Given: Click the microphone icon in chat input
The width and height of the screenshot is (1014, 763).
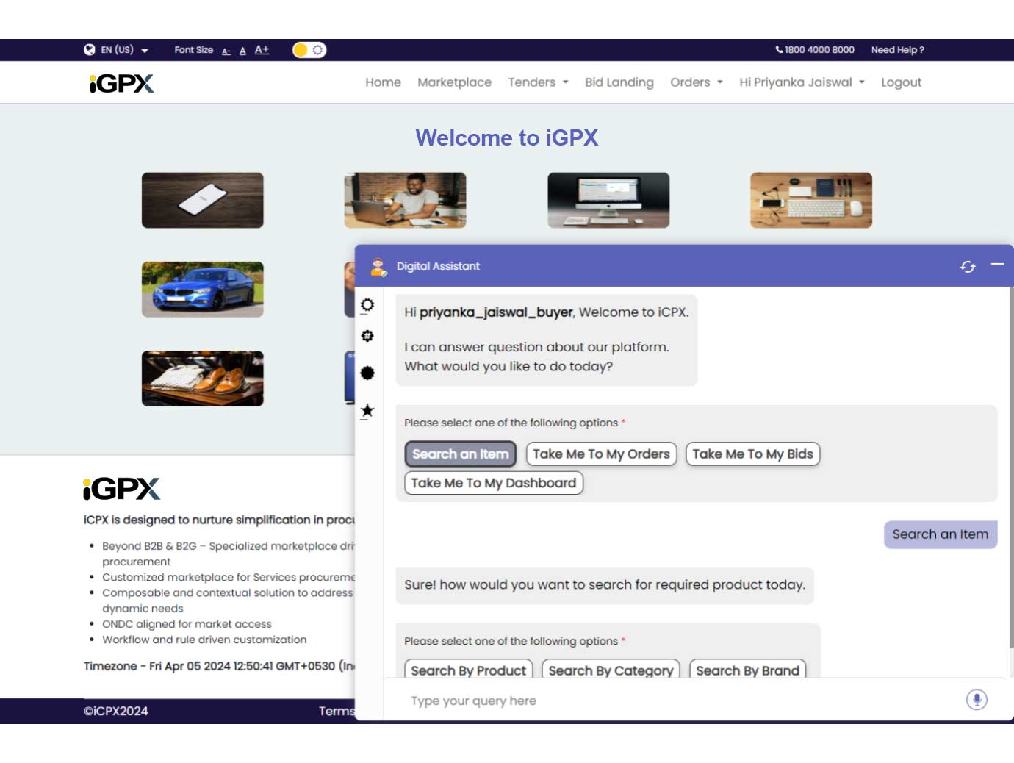Looking at the screenshot, I should [977, 700].
